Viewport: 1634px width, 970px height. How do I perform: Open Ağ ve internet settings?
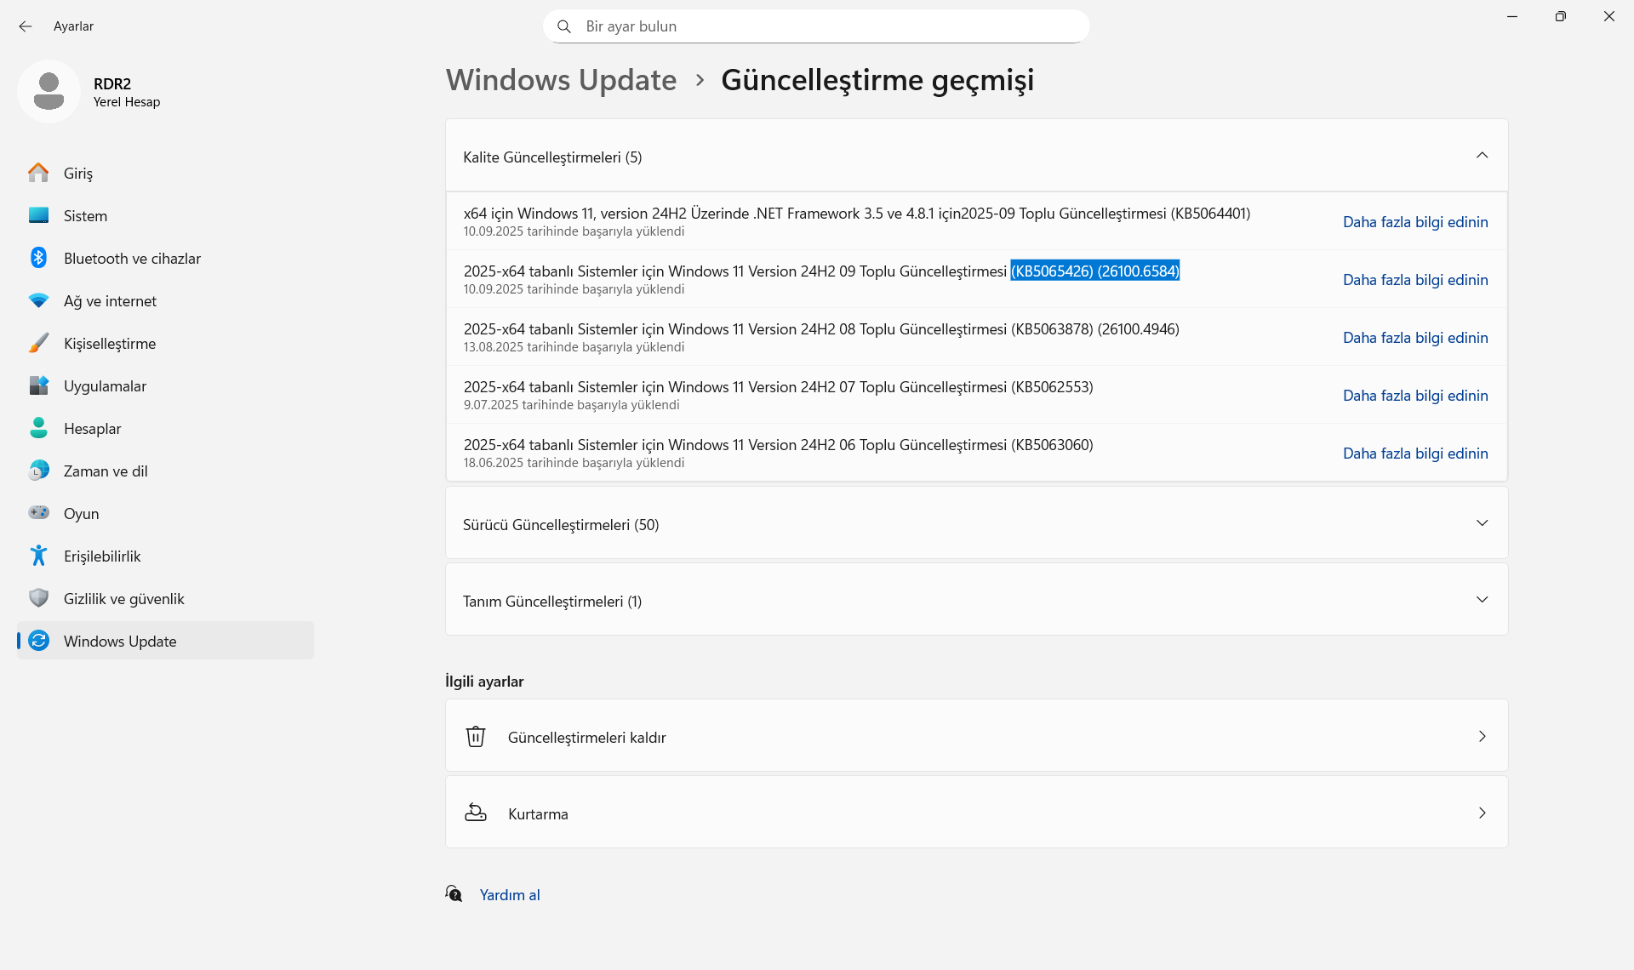point(165,300)
